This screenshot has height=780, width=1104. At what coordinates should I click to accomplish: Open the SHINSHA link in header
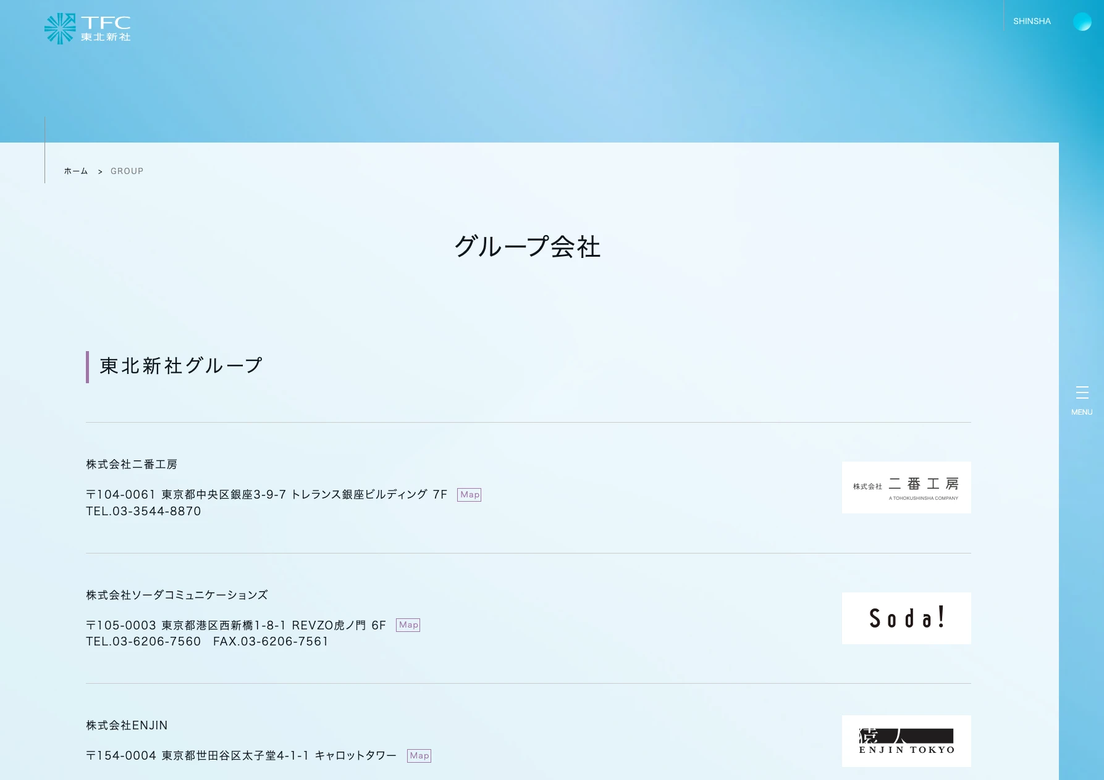tap(1031, 21)
